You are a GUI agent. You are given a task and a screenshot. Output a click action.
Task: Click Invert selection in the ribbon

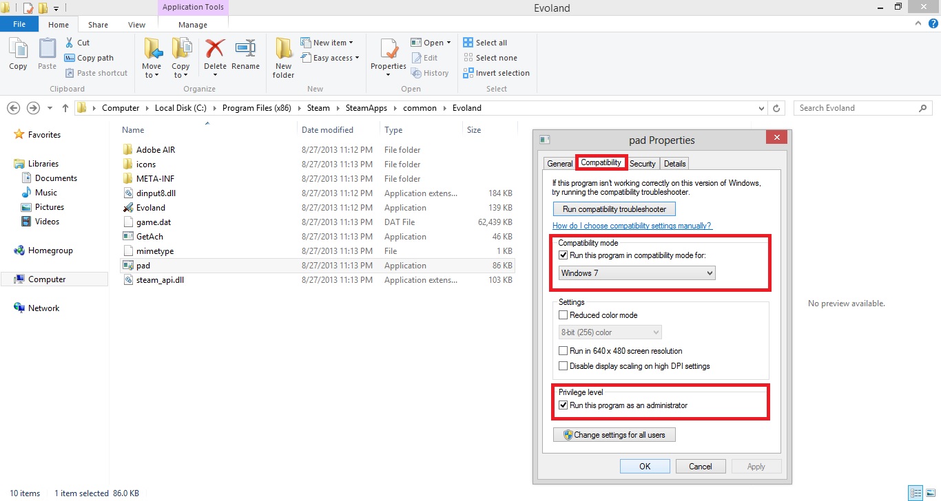pyautogui.click(x=496, y=73)
